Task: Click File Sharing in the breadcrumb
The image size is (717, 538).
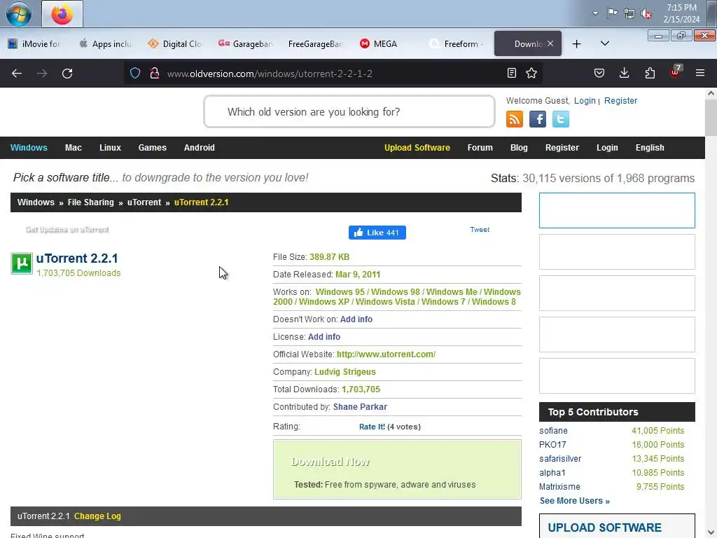Action: 90,202
